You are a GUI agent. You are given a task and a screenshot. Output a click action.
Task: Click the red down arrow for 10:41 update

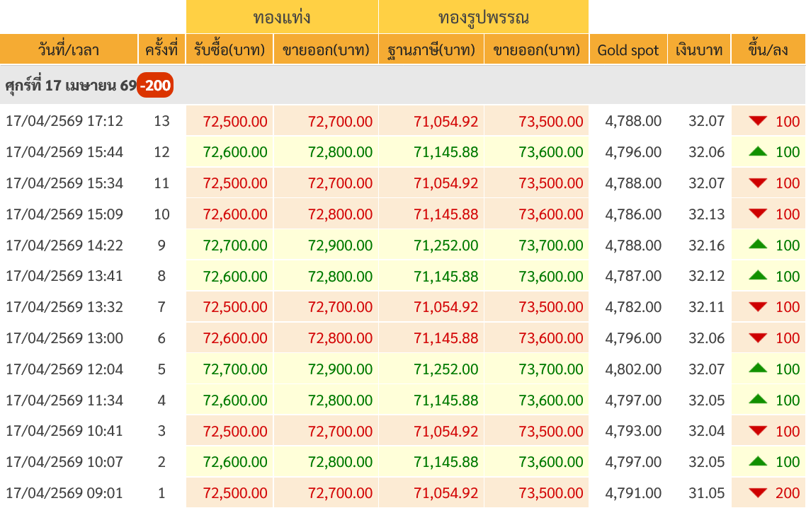pyautogui.click(x=758, y=430)
